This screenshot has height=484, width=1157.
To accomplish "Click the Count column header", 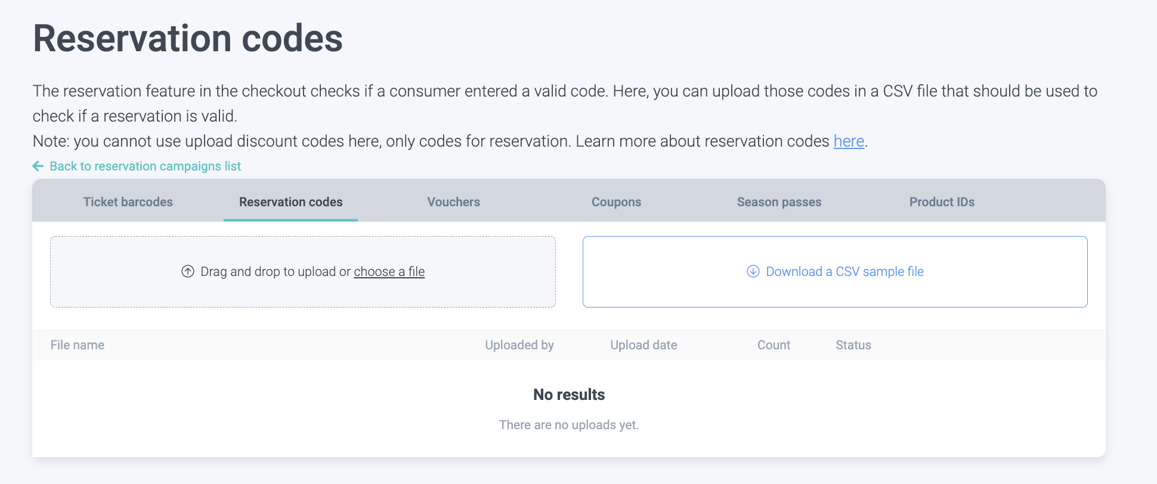I will pyautogui.click(x=774, y=345).
